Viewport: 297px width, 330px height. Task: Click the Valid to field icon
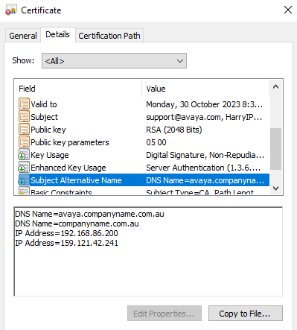24,104
